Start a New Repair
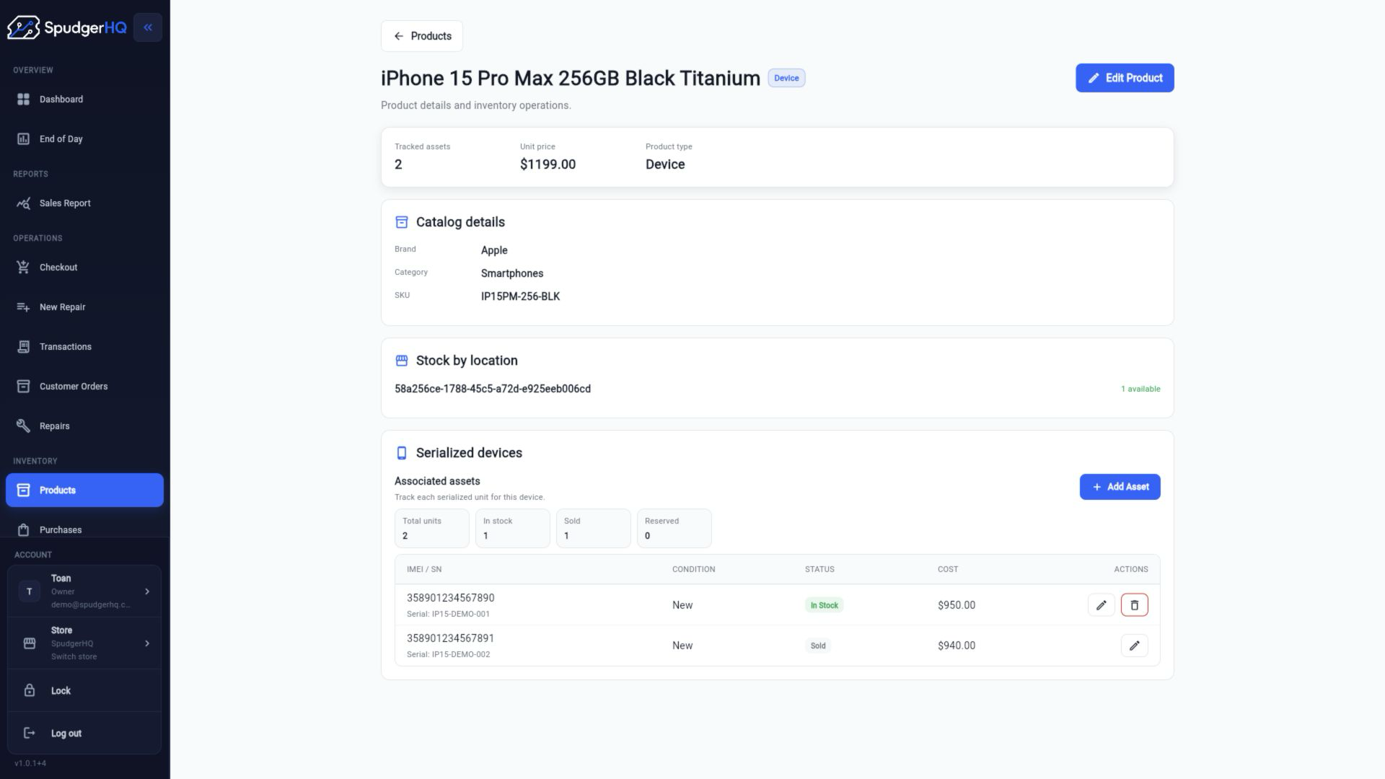The image size is (1385, 779). coord(84,307)
